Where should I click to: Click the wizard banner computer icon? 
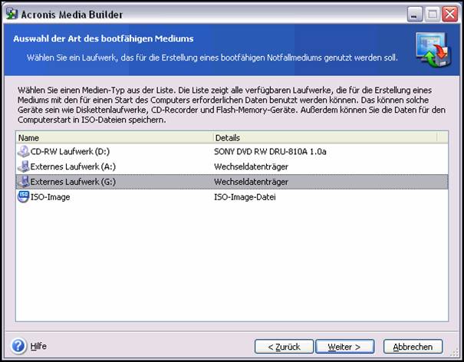click(433, 50)
